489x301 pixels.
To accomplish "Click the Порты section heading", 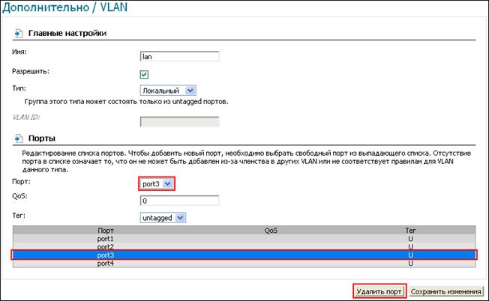I will (x=42, y=139).
